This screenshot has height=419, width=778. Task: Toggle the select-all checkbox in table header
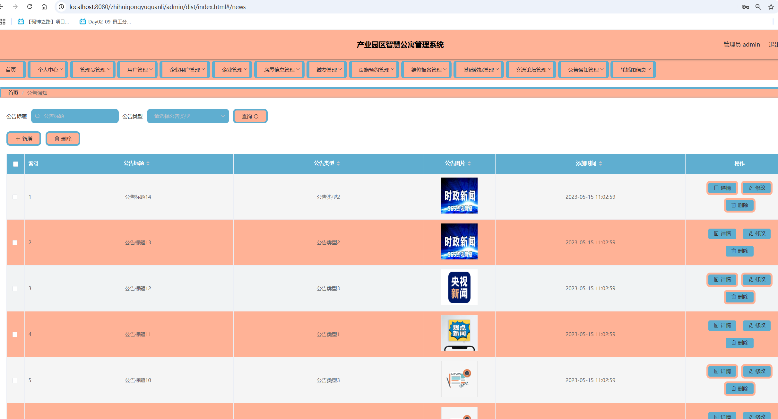click(x=15, y=164)
